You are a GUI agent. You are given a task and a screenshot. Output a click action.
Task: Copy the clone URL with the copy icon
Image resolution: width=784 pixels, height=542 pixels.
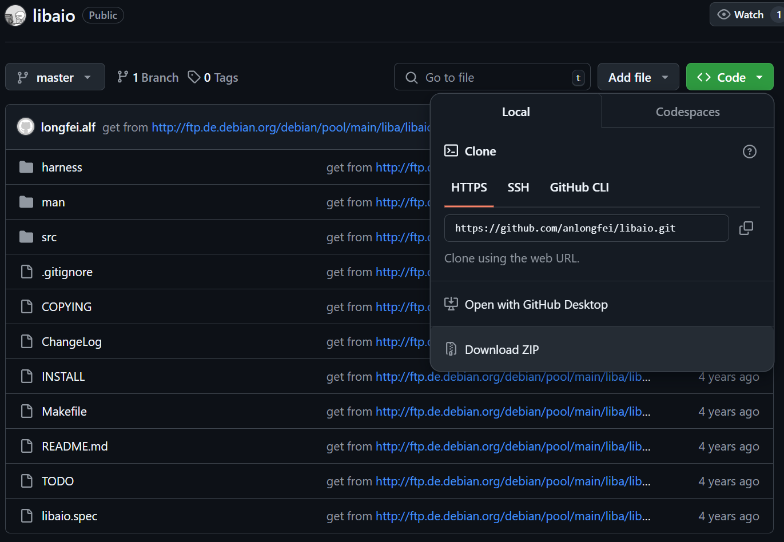746,228
